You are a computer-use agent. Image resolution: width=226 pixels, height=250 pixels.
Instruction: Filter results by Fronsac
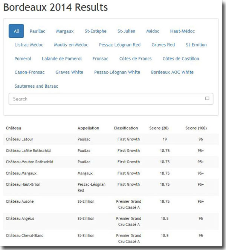click(100, 59)
